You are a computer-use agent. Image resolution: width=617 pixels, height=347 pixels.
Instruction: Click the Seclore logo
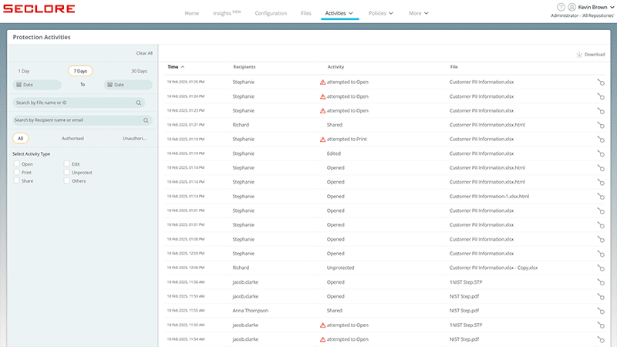click(x=39, y=8)
